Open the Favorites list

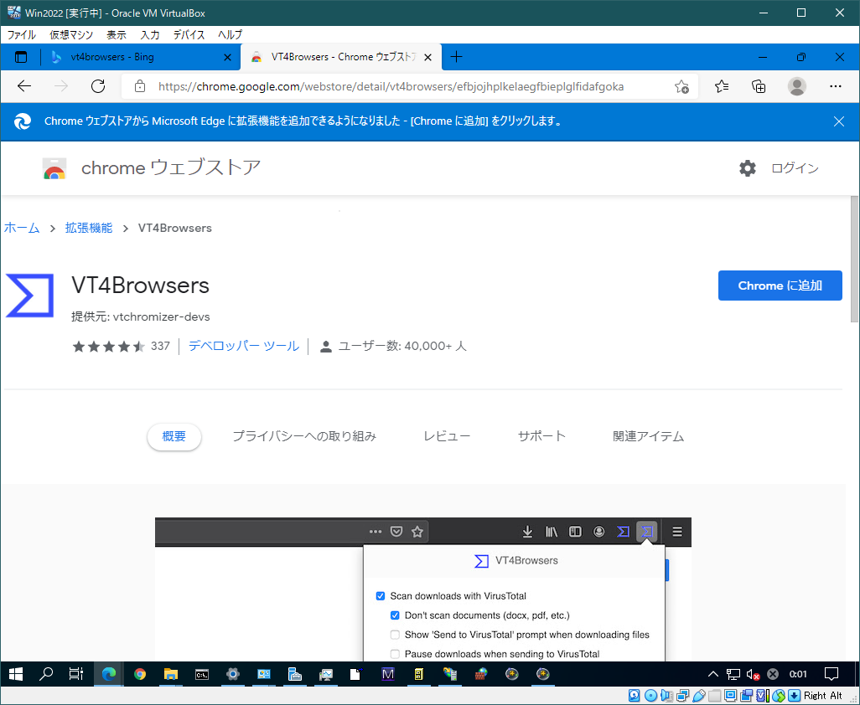pos(722,86)
